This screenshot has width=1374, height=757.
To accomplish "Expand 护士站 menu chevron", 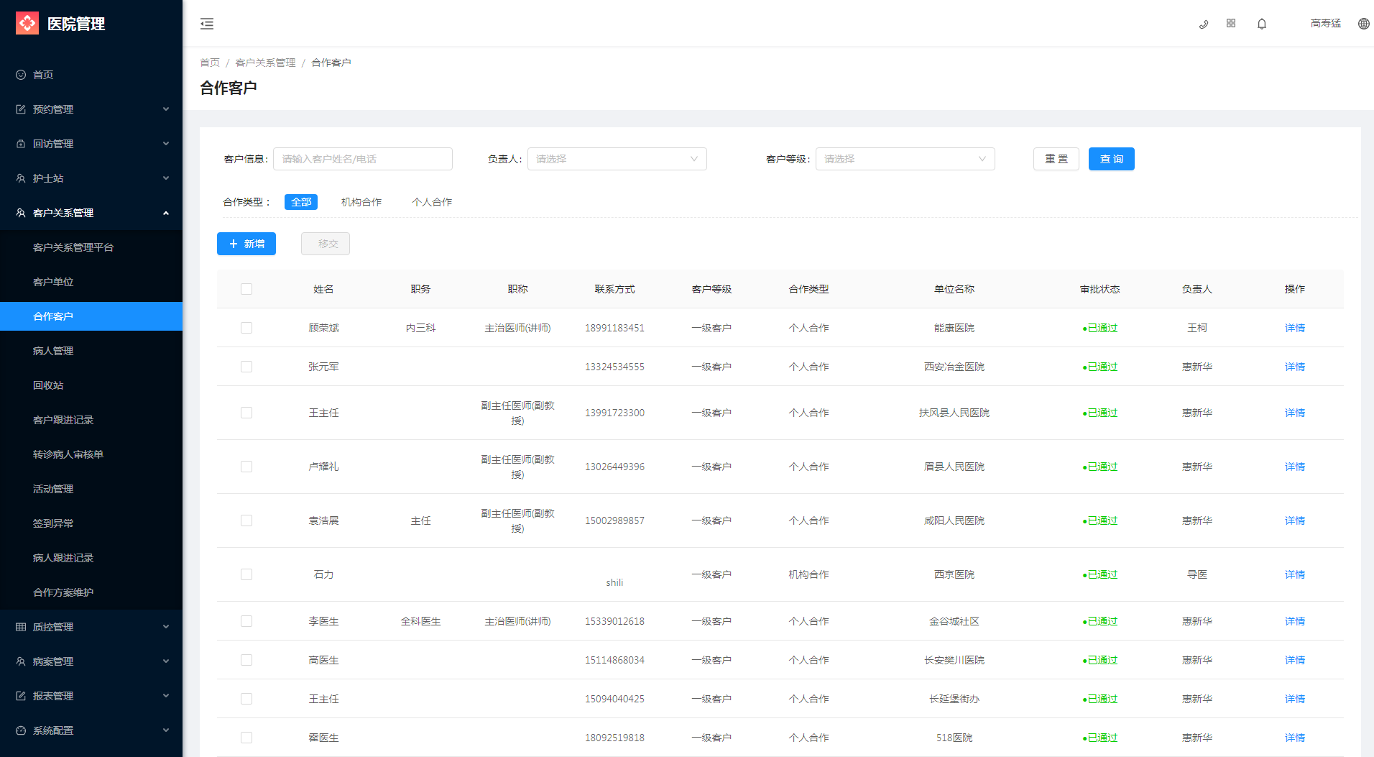I will click(x=166, y=178).
